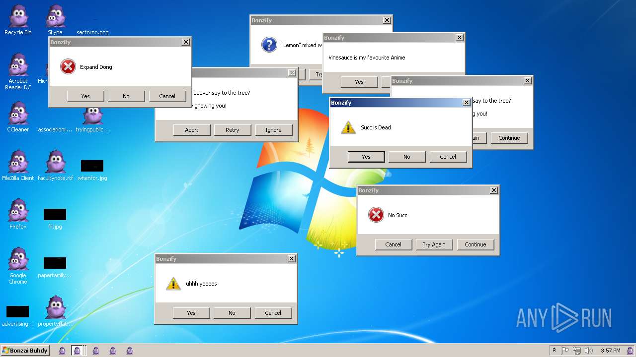Viewport: 636px width, 357px height.
Task: Click the red error icon in No Succ dialog
Action: click(376, 215)
